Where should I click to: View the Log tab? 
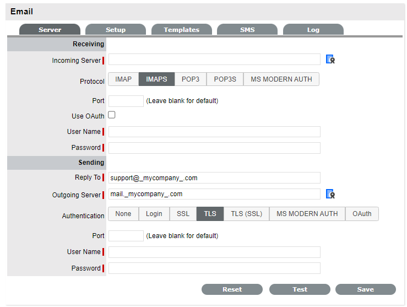click(313, 30)
